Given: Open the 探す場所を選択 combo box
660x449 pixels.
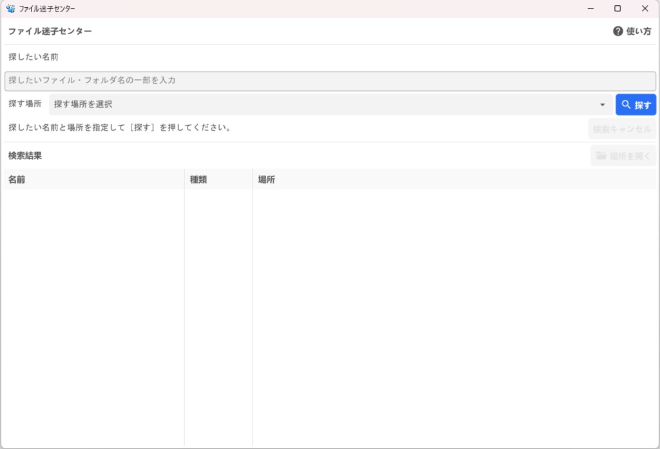Looking at the screenshot, I should point(331,104).
